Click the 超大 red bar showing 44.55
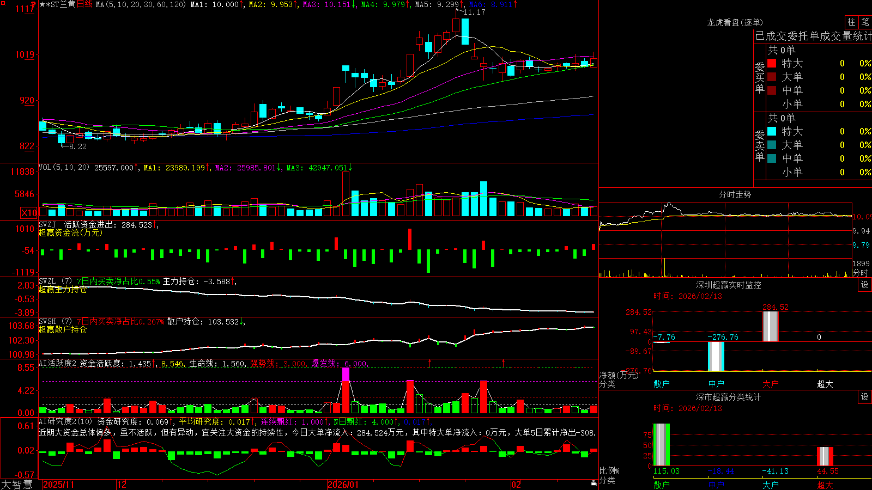The image size is (872, 490). pos(825,456)
